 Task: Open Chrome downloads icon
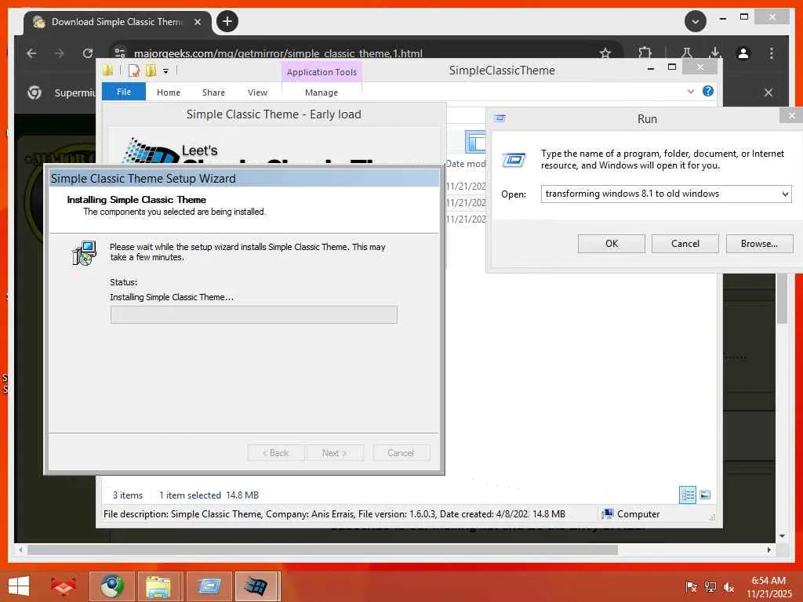(715, 53)
